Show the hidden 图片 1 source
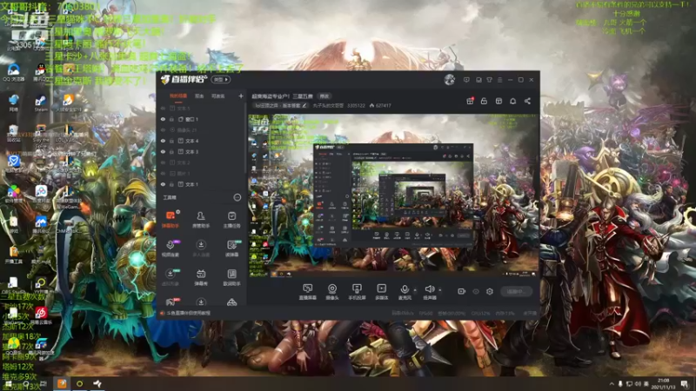Viewport: 696px width, 391px height. pos(163,173)
